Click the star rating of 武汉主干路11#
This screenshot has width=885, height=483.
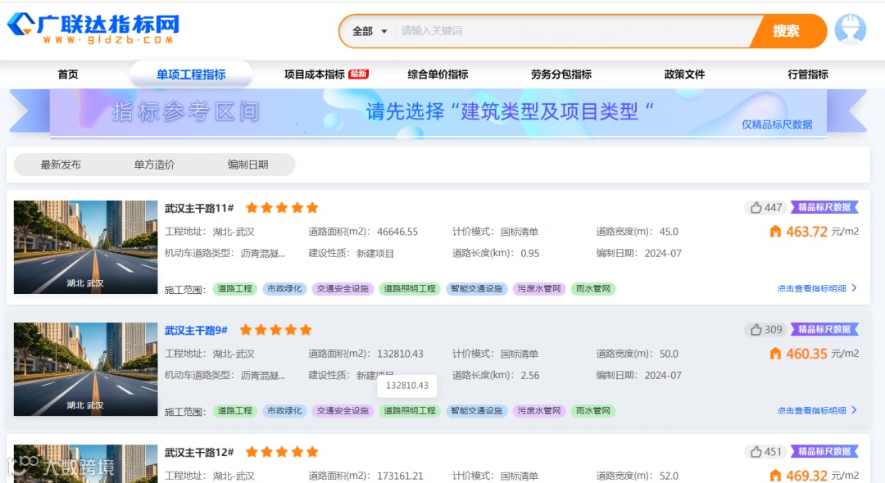click(282, 208)
